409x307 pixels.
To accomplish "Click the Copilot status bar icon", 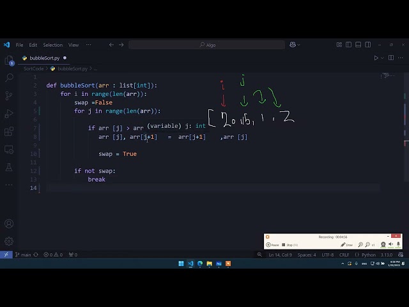I will pos(401,255).
